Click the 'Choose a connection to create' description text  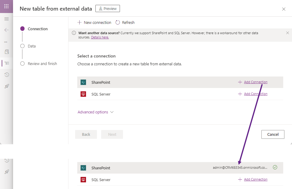[x=129, y=64]
